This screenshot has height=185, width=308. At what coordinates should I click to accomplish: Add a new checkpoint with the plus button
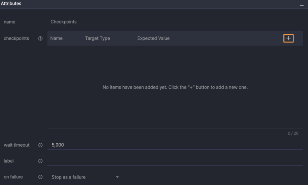pyautogui.click(x=288, y=38)
